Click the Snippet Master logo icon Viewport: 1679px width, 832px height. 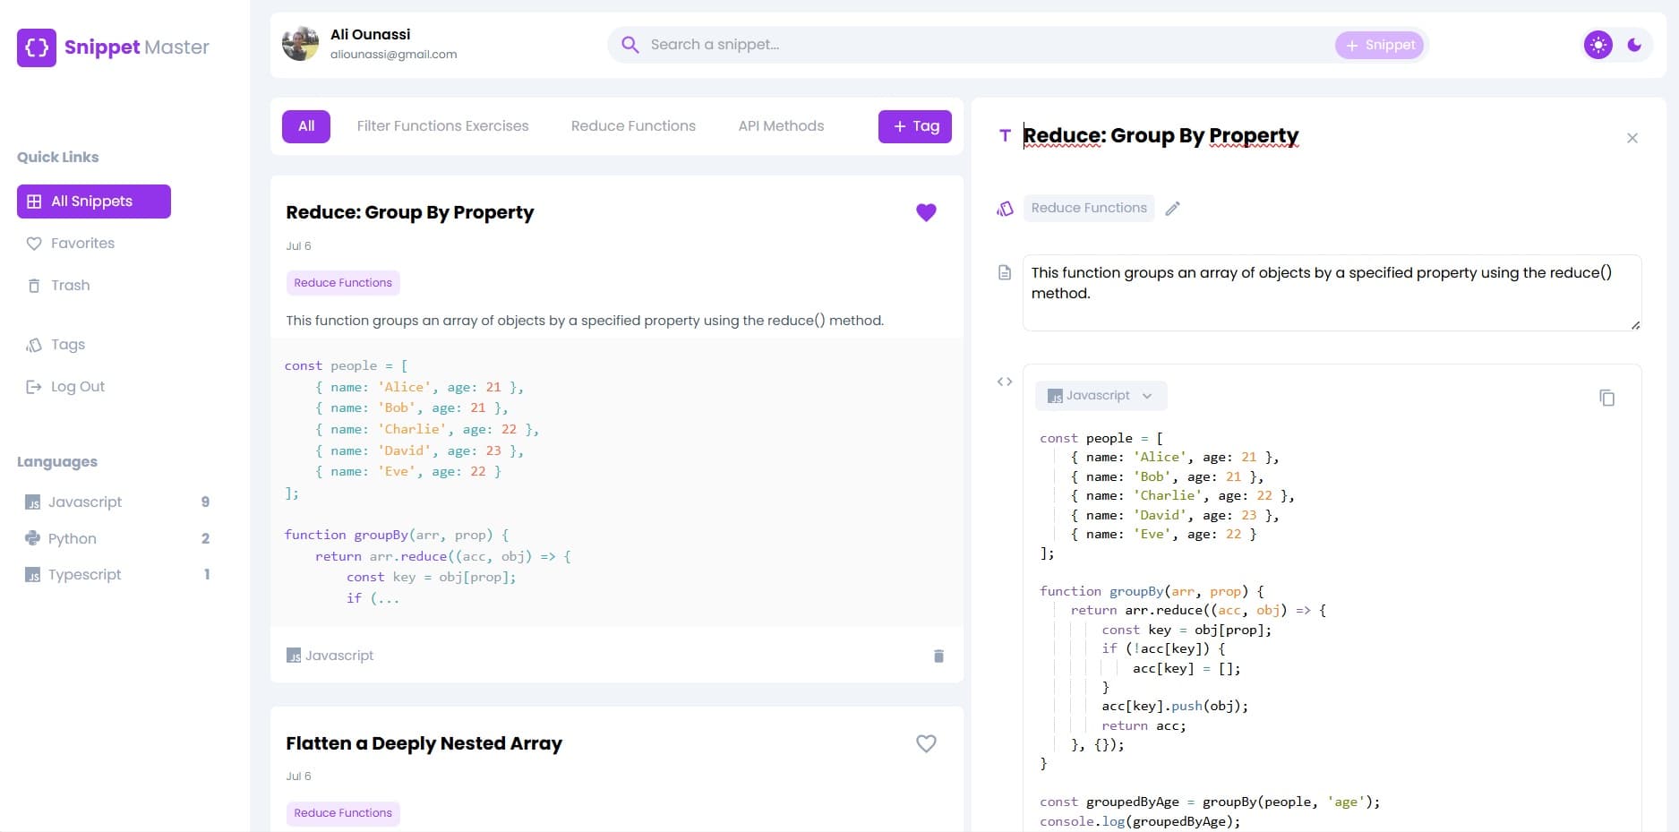[37, 47]
